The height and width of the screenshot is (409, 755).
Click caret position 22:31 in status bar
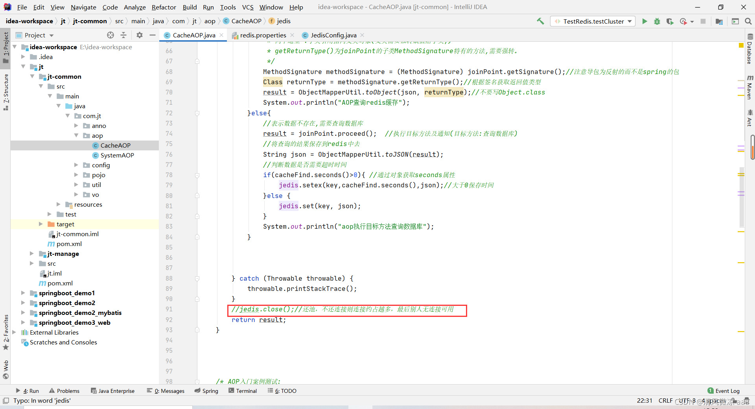[x=645, y=401]
